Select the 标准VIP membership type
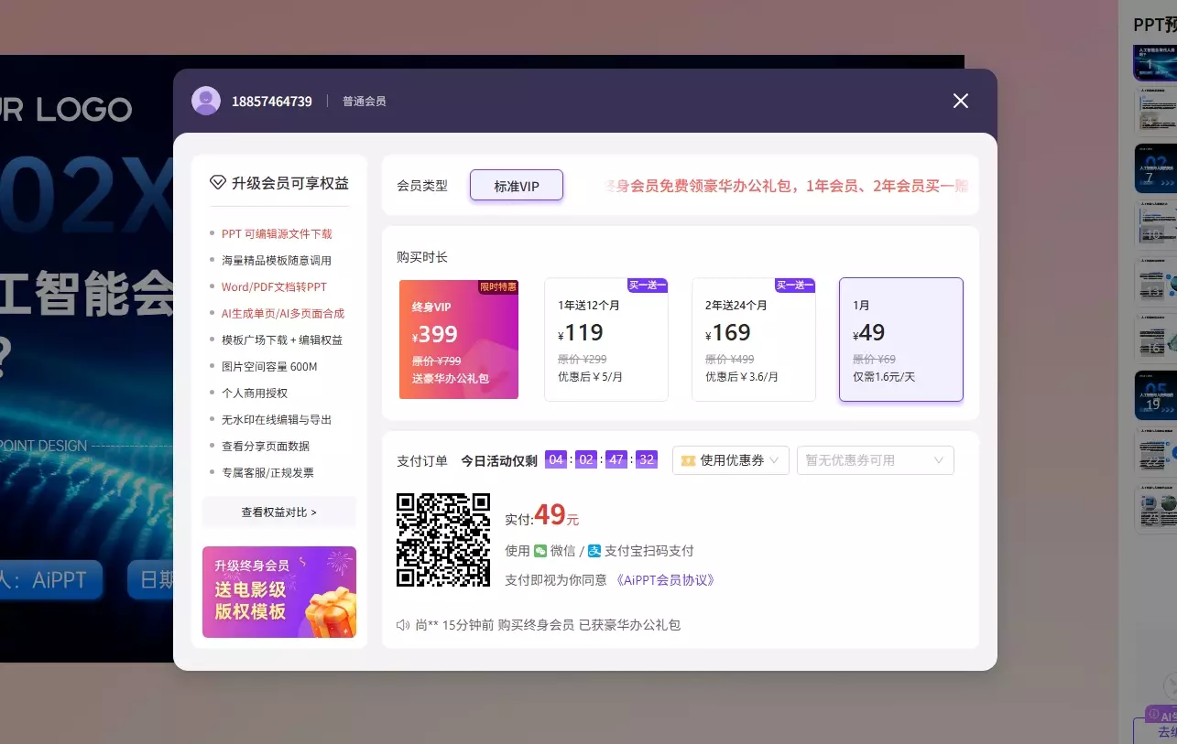Screen dimensions: 1177x744 pos(516,184)
